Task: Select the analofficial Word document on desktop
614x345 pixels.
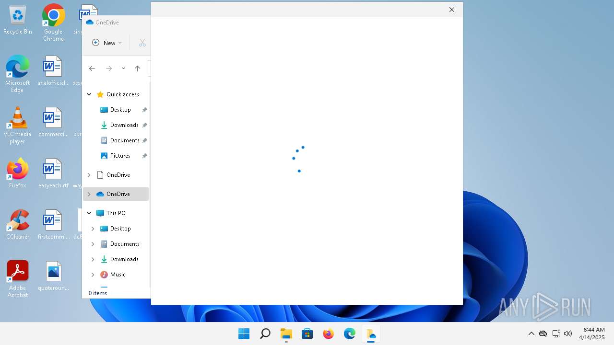Action: (x=53, y=71)
